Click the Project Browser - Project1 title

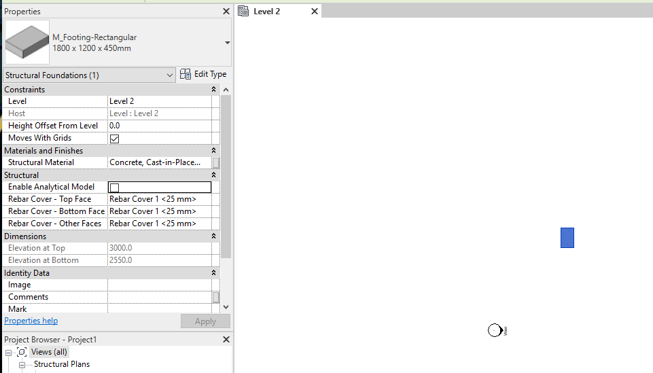[50, 339]
